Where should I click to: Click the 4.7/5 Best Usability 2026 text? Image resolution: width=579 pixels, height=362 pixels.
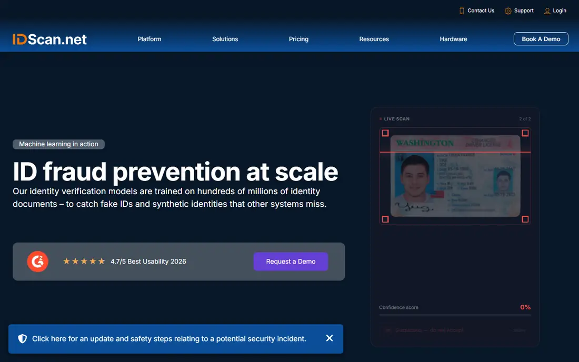pyautogui.click(x=148, y=262)
